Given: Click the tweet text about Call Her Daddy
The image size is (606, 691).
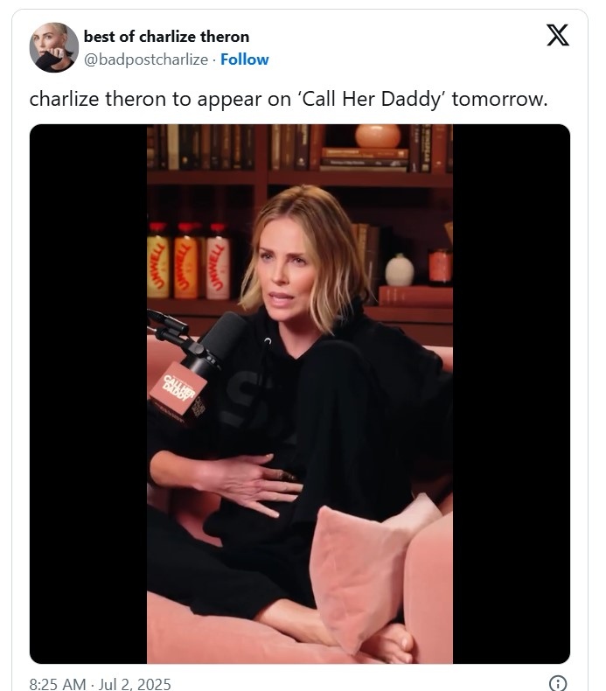Looking at the screenshot, I should 289,99.
